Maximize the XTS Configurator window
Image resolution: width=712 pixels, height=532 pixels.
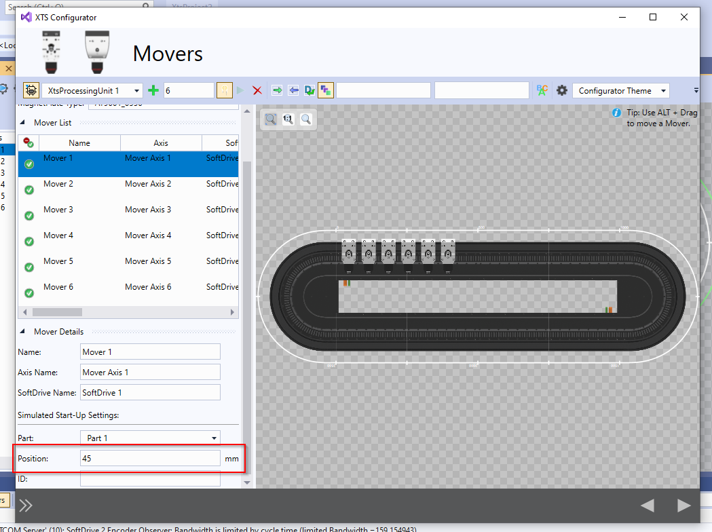tap(653, 17)
